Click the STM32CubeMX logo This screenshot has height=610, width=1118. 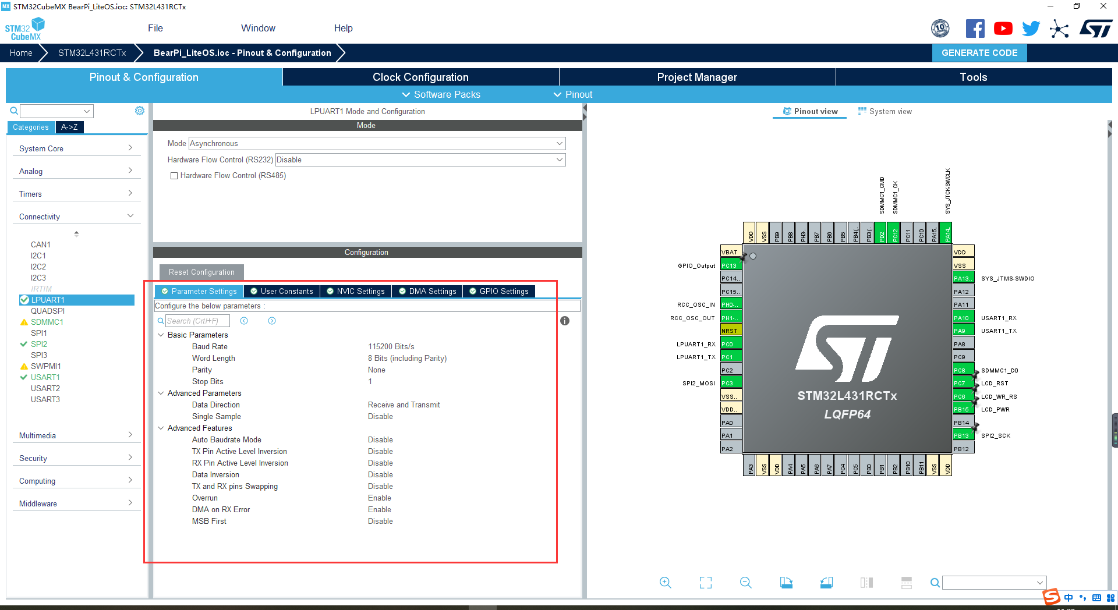[24, 29]
